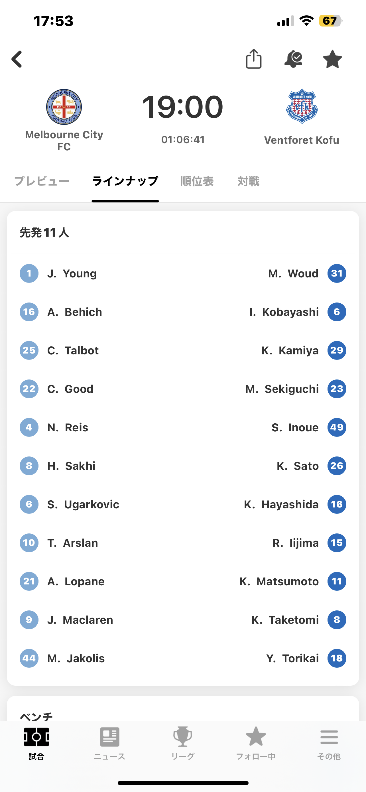Open the share sheet icon
Screen dimensions: 366x792
(253, 59)
